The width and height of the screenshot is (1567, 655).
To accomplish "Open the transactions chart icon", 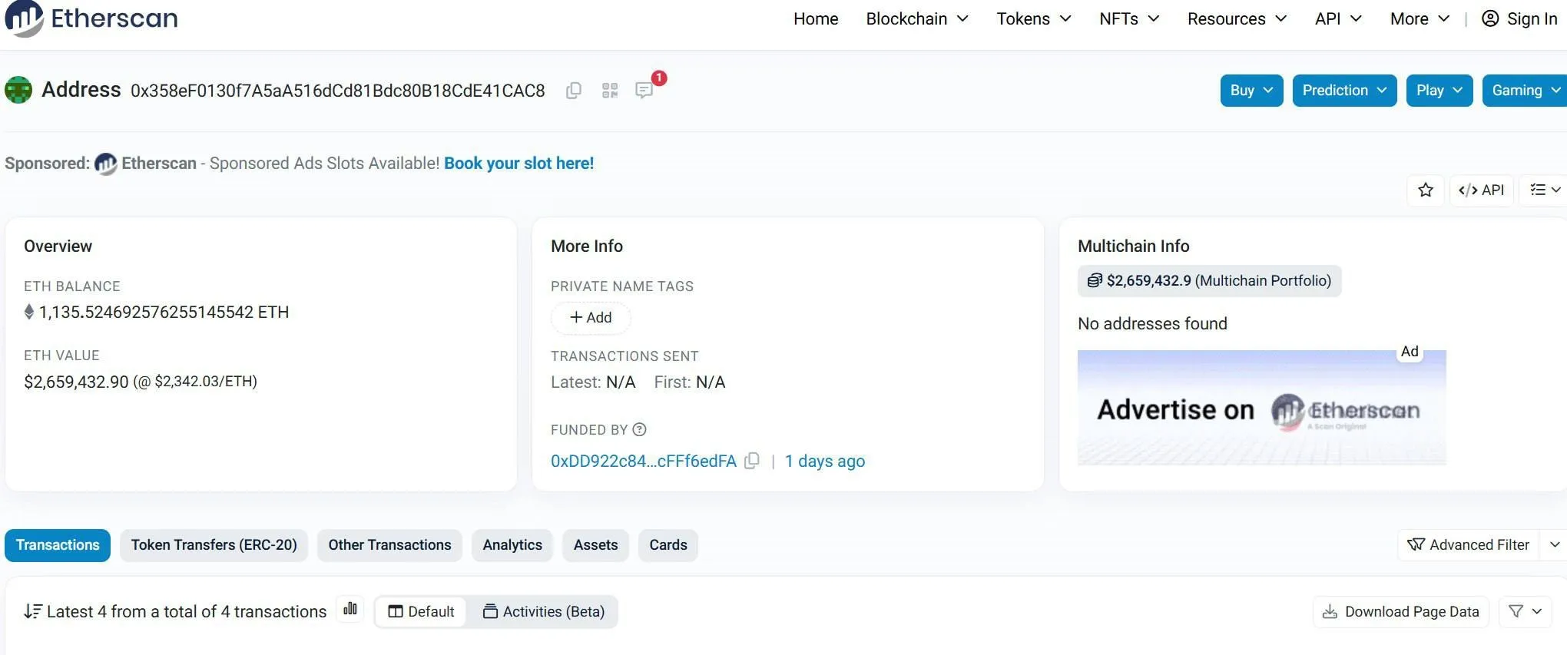I will tap(350, 609).
